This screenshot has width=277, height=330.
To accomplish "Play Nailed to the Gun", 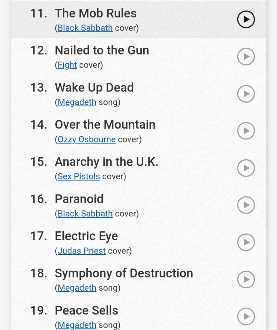I will point(246,57).
